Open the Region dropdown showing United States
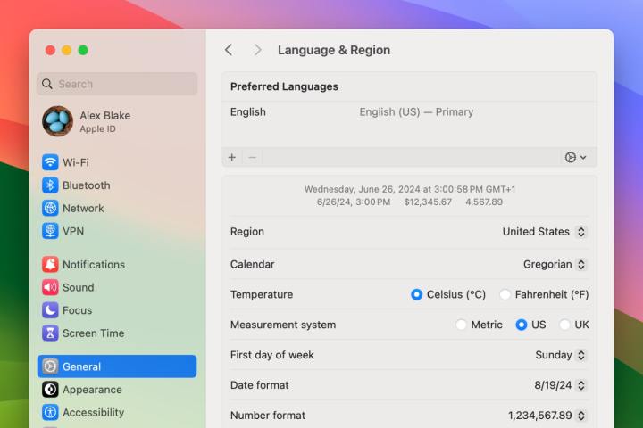 click(x=544, y=232)
